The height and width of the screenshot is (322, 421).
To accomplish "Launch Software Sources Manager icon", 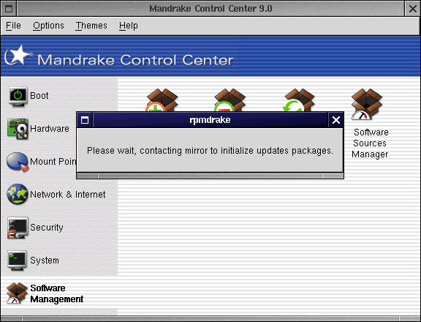I will click(x=367, y=105).
